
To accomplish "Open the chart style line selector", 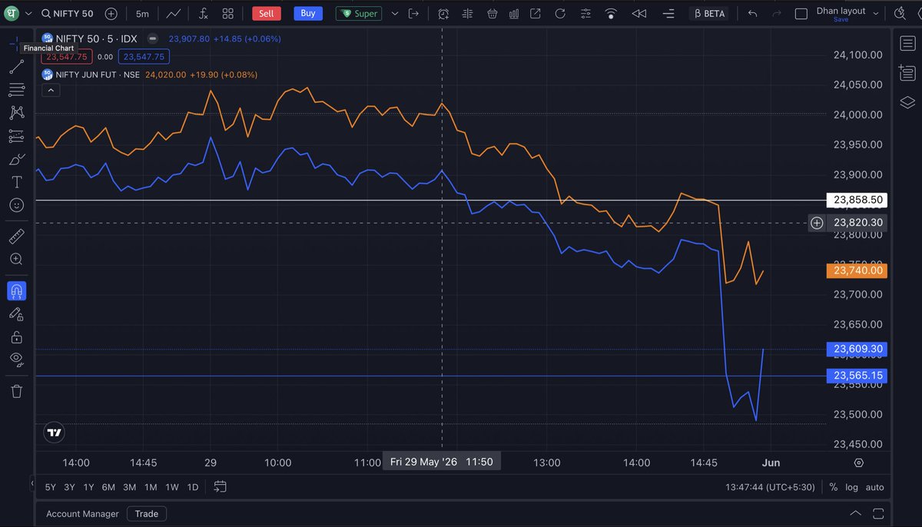I will point(174,13).
